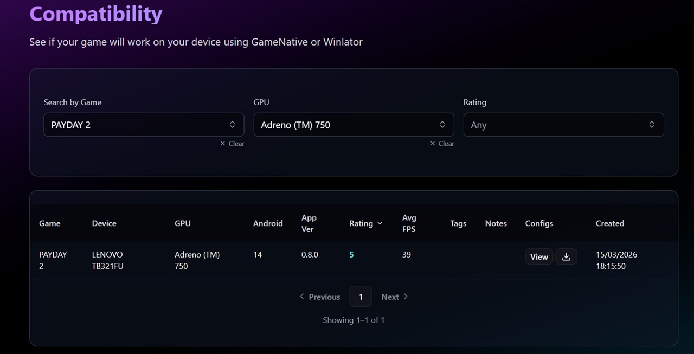694x354 pixels.
Task: Click the Avg FPS value 39
Action: pyautogui.click(x=407, y=254)
